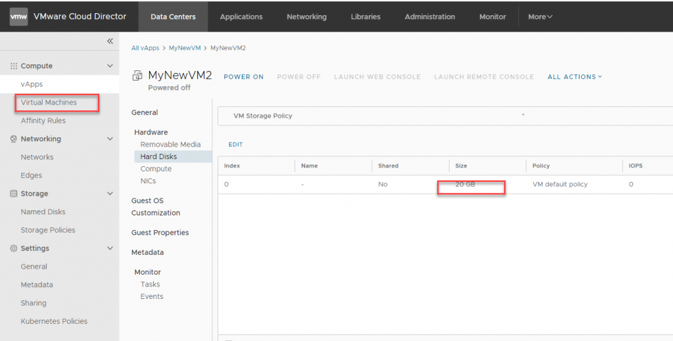Go to the Networking top tab

pos(306,16)
